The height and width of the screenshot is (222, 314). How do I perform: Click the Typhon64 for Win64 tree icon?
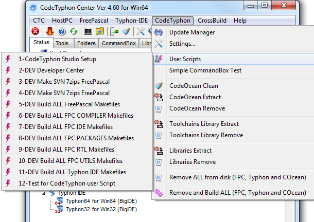pos(59,201)
